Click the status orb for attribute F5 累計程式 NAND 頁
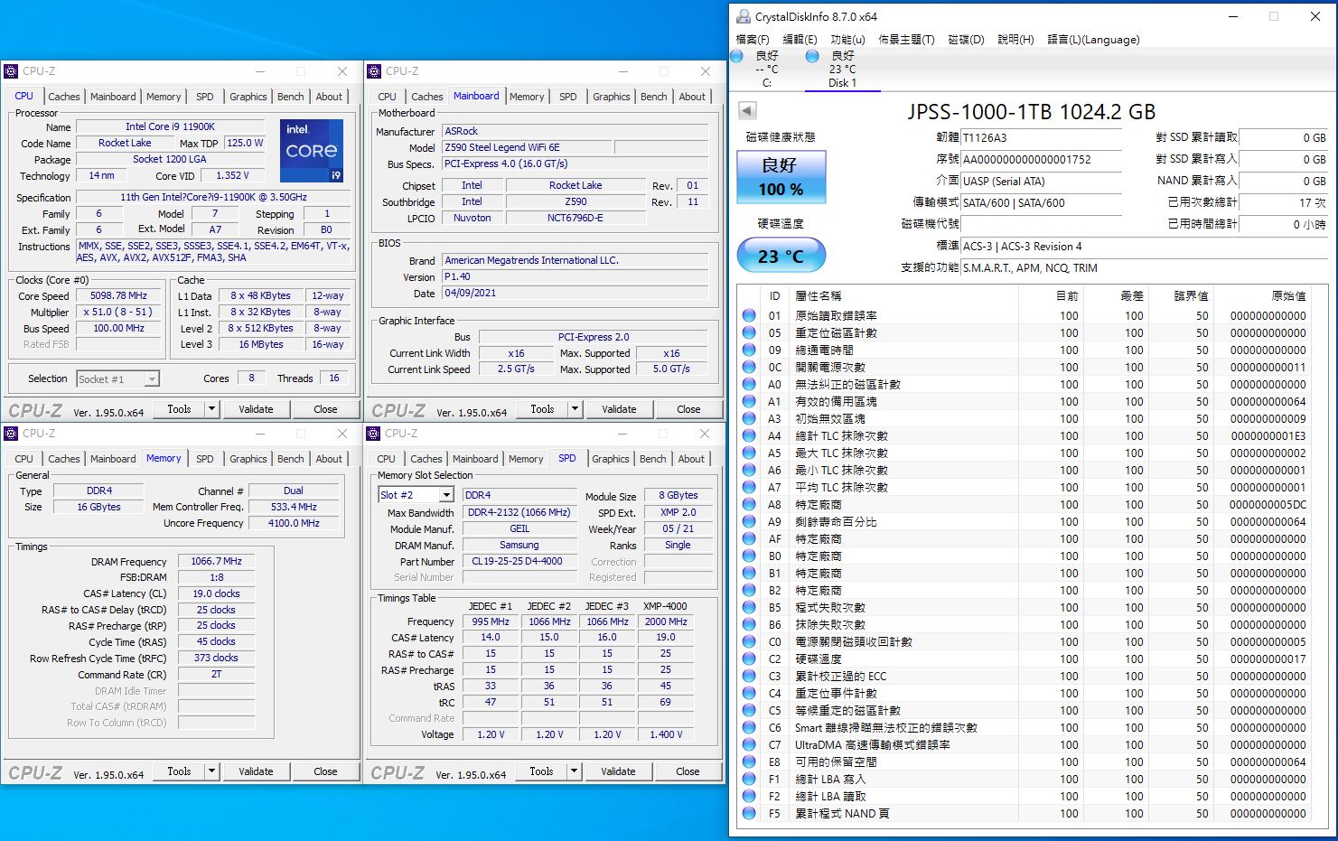This screenshot has height=841, width=1338. point(749,813)
